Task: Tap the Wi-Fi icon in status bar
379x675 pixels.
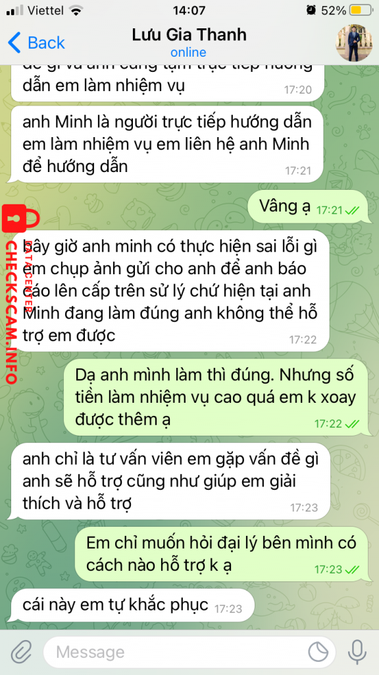Action: coord(76,11)
